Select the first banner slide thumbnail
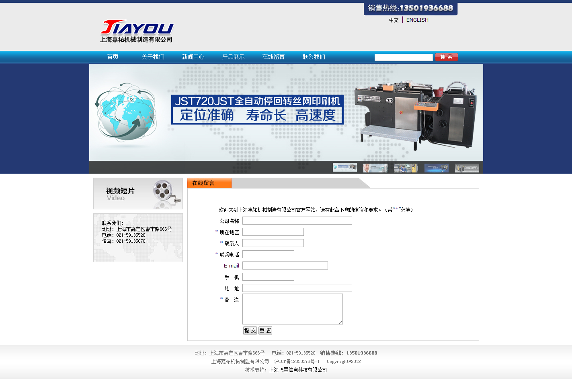This screenshot has width=572, height=379. click(344, 168)
